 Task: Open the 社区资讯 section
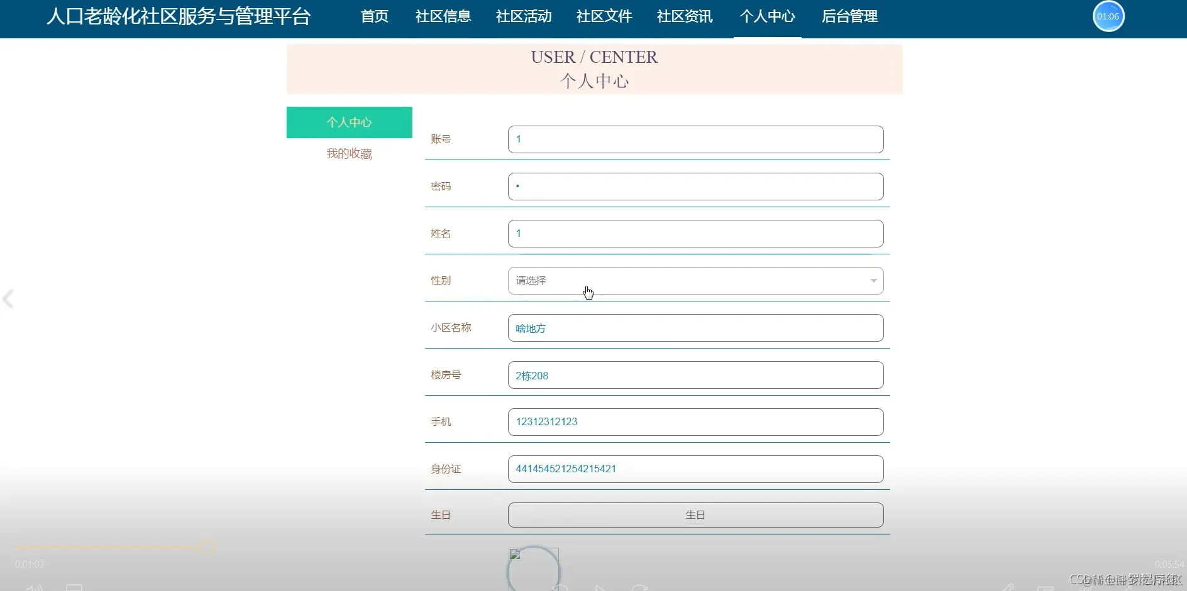coord(684,17)
